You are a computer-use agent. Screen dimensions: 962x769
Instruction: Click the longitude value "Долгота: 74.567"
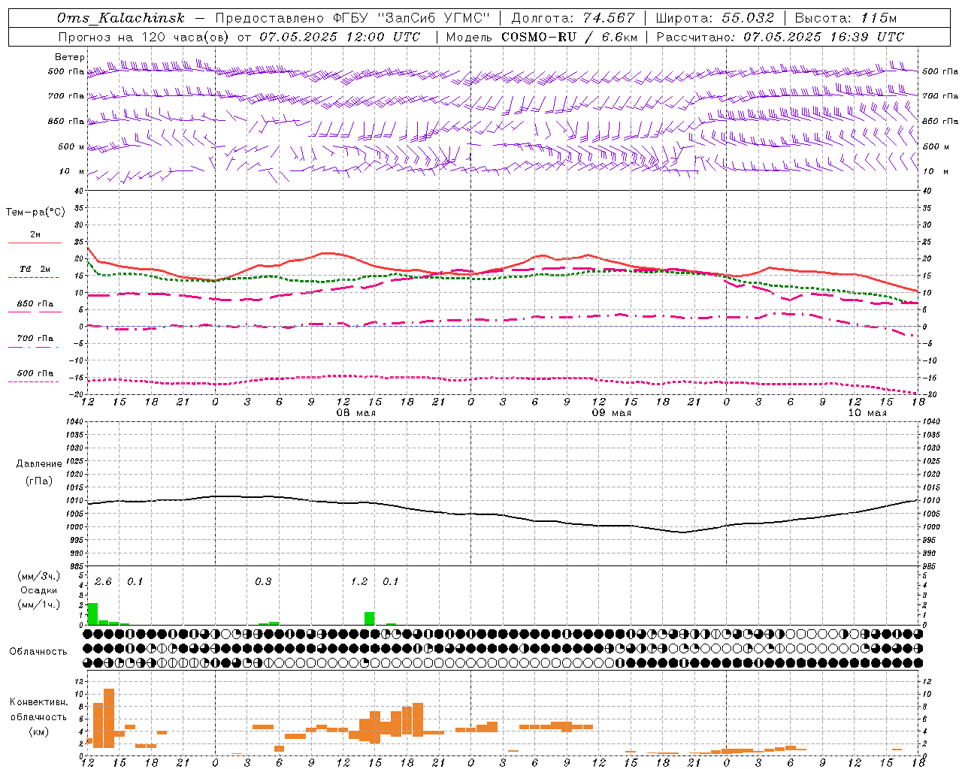pos(573,18)
